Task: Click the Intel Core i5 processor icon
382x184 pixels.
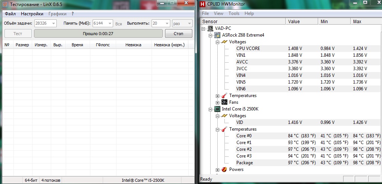Action: (217, 109)
